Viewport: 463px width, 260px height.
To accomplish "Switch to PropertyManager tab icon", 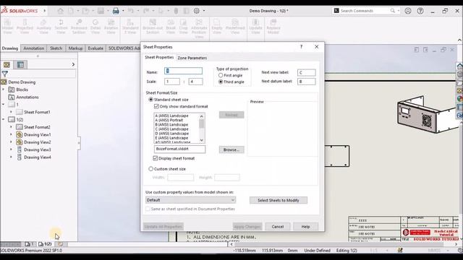I will point(20,64).
